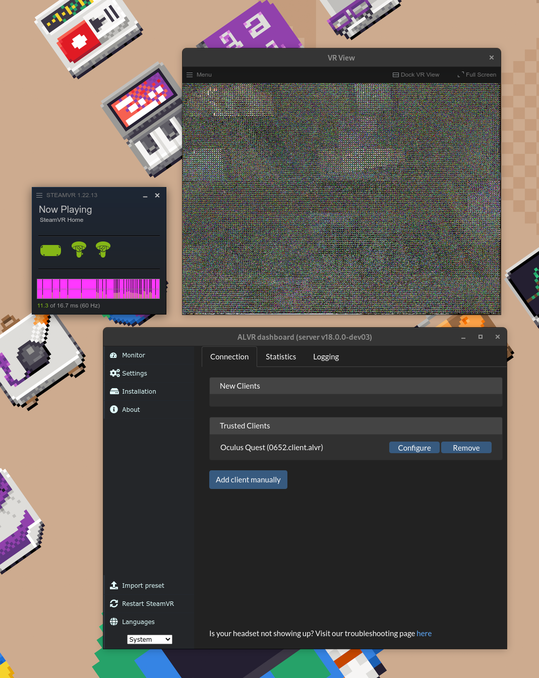Image resolution: width=539 pixels, height=678 pixels.
Task: Click the Restart SteamVR refresh icon
Action: coord(114,603)
